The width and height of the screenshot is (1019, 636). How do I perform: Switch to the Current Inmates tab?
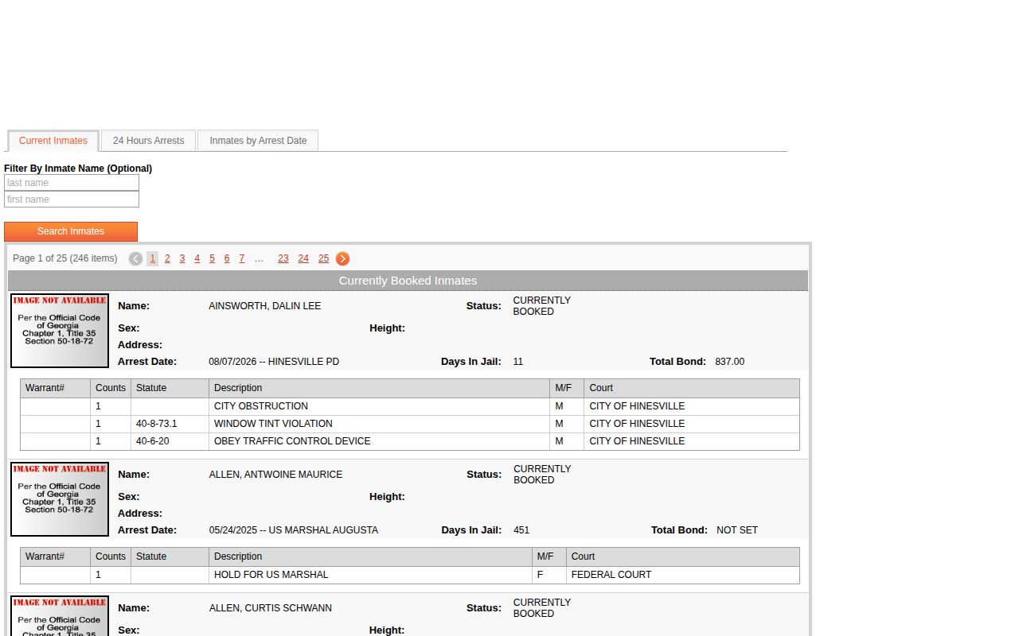(53, 141)
